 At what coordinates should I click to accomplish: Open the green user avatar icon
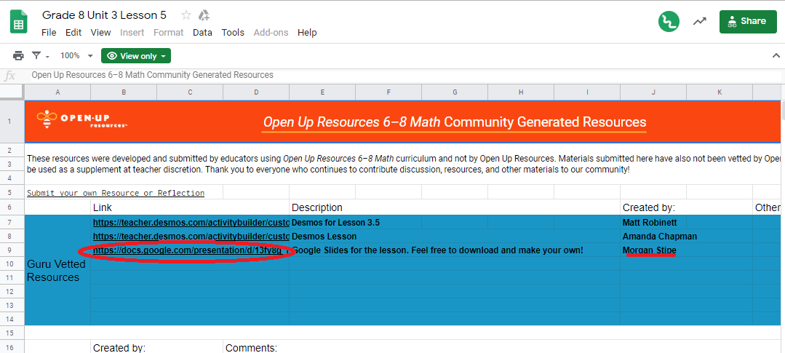[669, 22]
